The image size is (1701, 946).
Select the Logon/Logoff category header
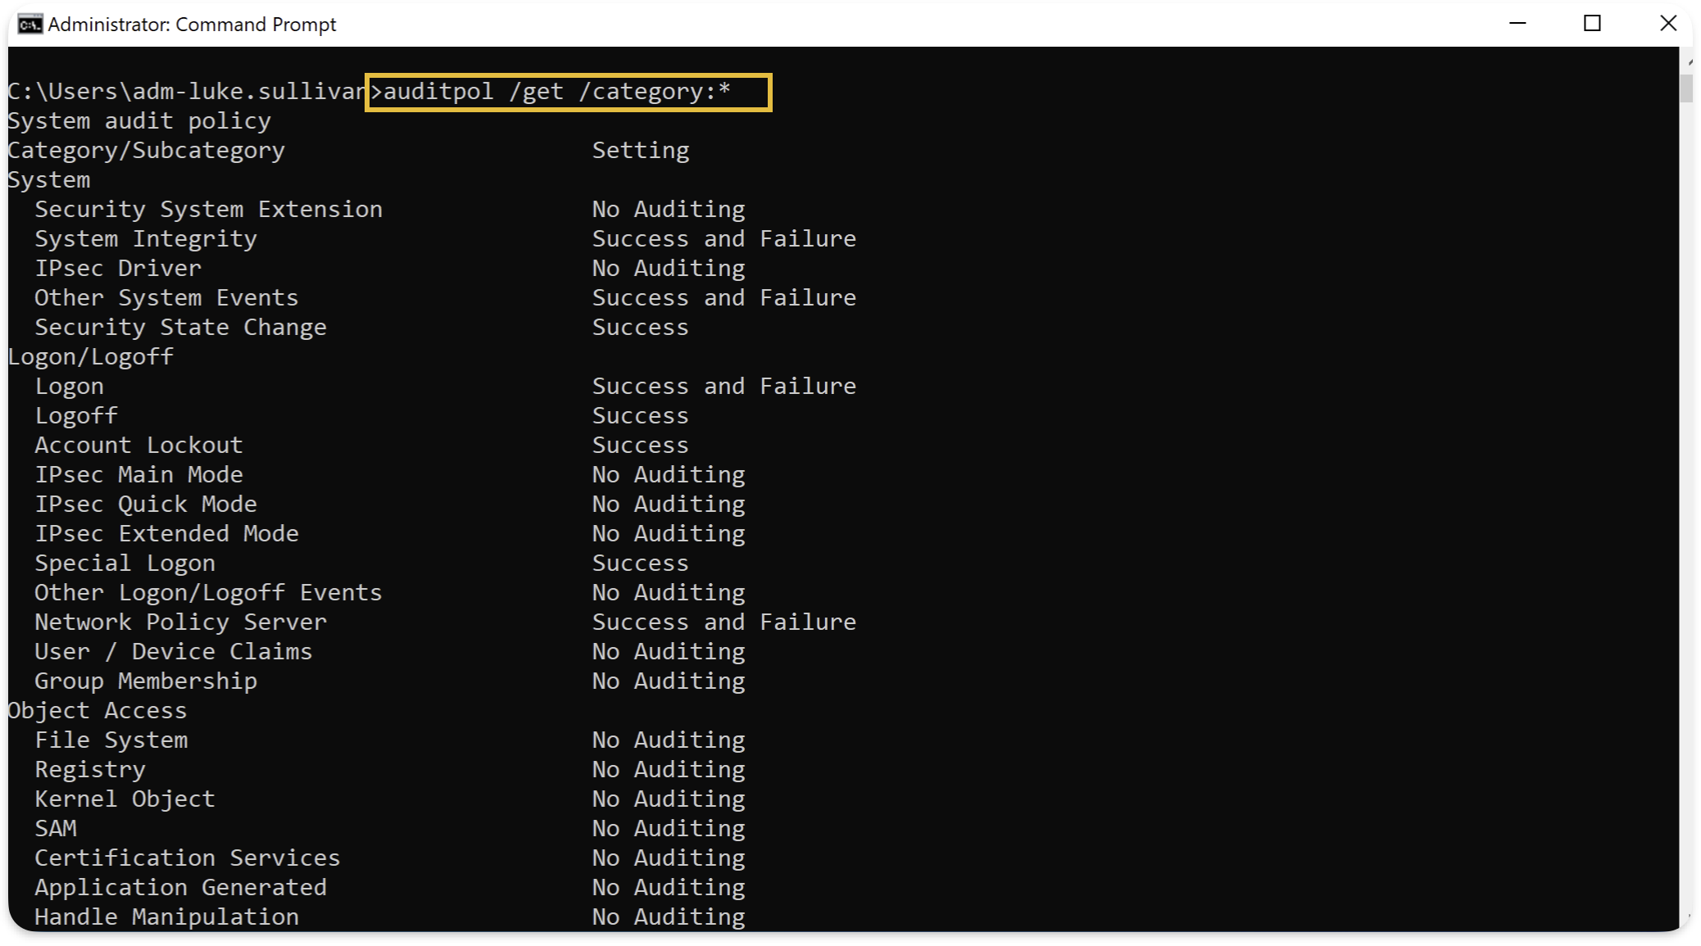click(x=89, y=356)
